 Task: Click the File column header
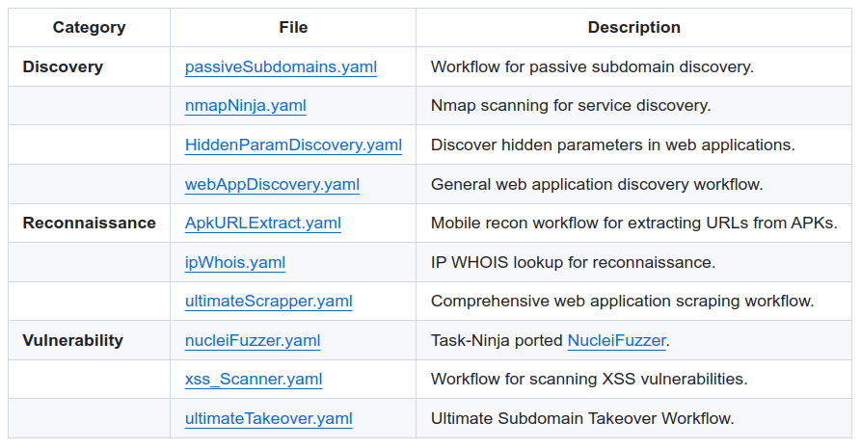293,27
